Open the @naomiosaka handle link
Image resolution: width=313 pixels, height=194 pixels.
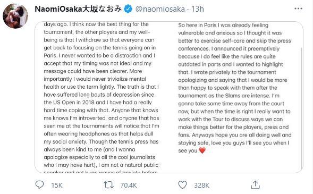[160, 9]
